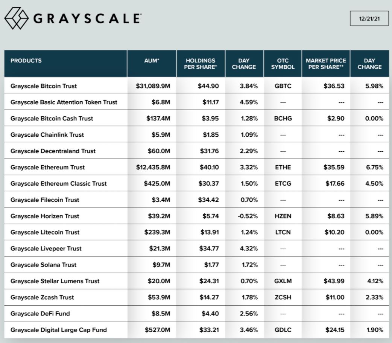Click the ETHE ticker symbol

pyautogui.click(x=283, y=168)
